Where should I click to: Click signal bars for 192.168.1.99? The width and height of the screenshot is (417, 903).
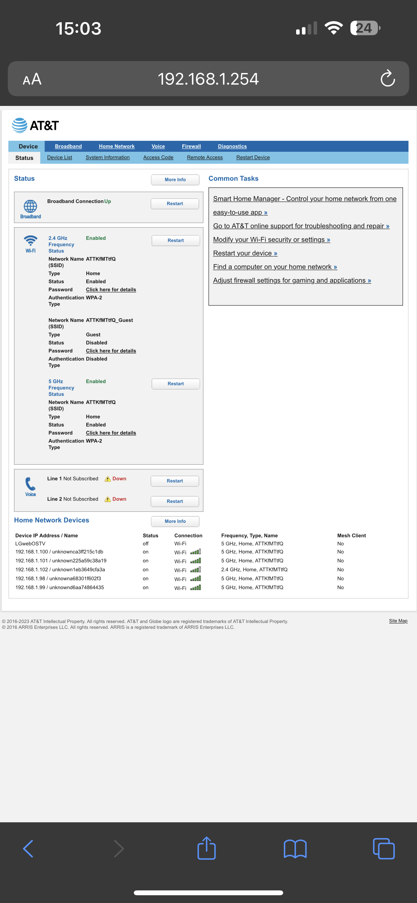point(196,587)
